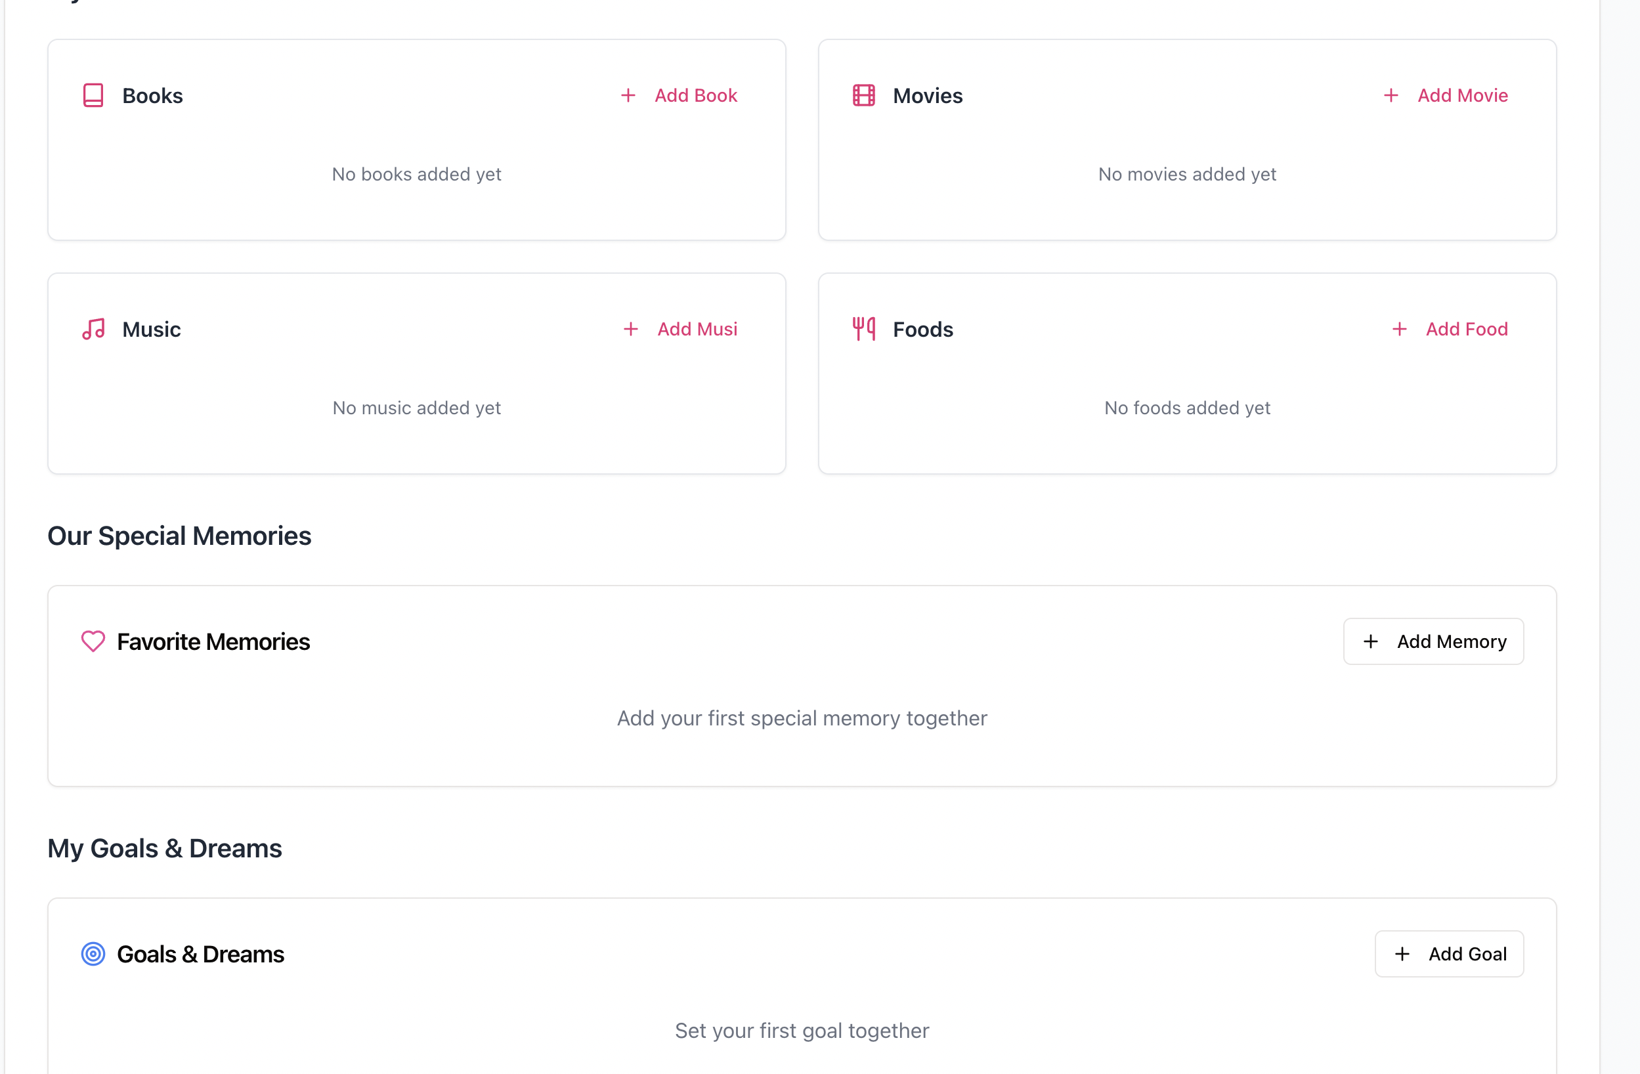
Task: Add a new book to favorites
Action: coord(680,95)
